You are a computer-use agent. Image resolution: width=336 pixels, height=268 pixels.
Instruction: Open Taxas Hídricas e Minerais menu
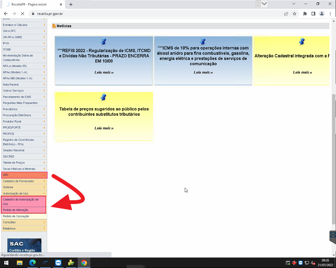24,169
